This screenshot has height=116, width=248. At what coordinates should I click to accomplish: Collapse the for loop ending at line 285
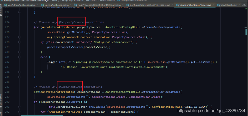(19, 77)
